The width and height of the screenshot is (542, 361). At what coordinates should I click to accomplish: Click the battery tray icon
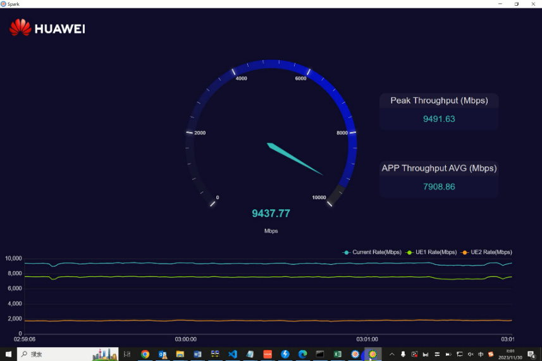[448, 354]
